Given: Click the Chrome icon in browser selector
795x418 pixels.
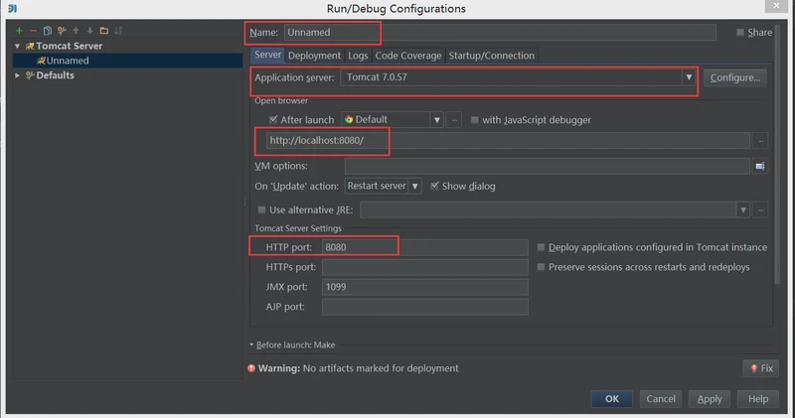Looking at the screenshot, I should click(349, 119).
